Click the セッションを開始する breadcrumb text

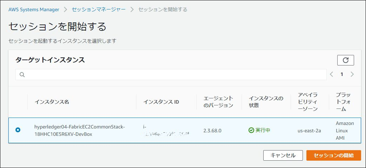pyautogui.click(x=163, y=9)
